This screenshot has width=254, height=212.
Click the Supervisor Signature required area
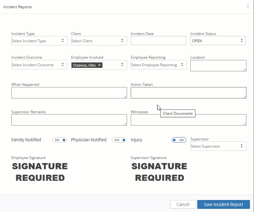[x=159, y=172]
